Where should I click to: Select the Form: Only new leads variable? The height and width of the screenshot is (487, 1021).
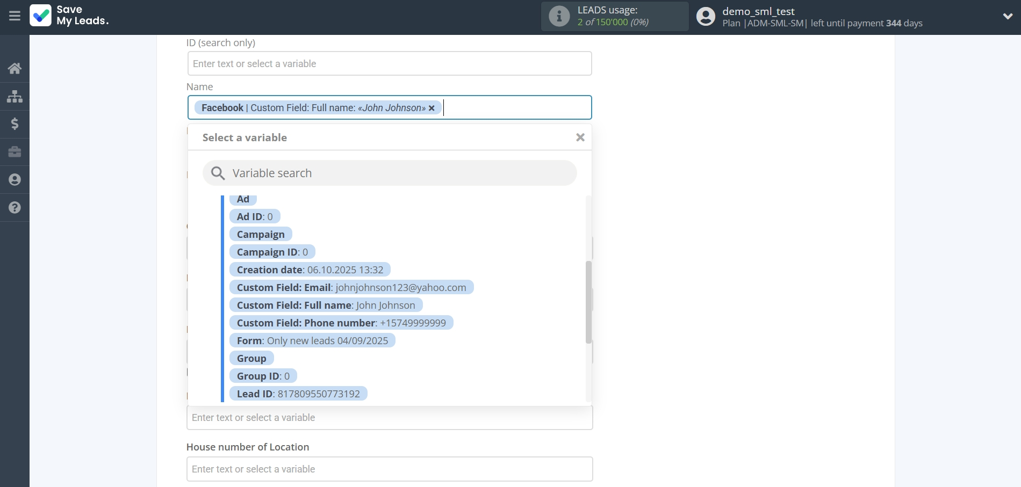(x=312, y=340)
